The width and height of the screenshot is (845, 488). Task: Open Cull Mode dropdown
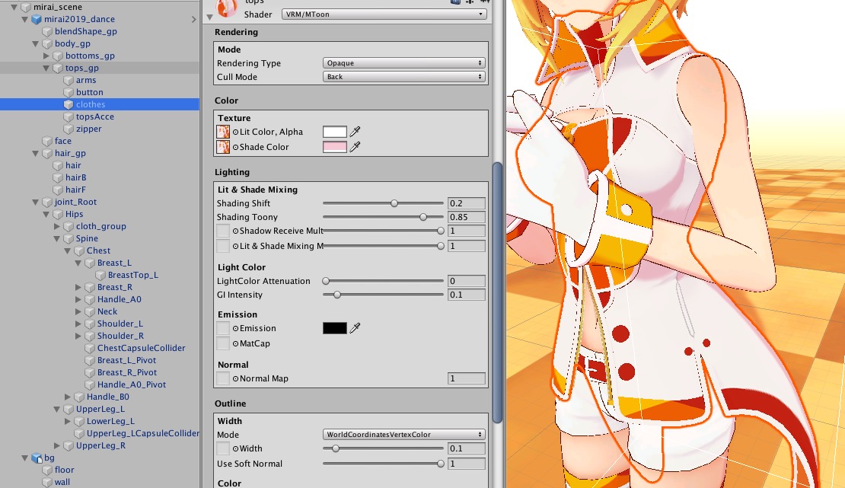[403, 77]
